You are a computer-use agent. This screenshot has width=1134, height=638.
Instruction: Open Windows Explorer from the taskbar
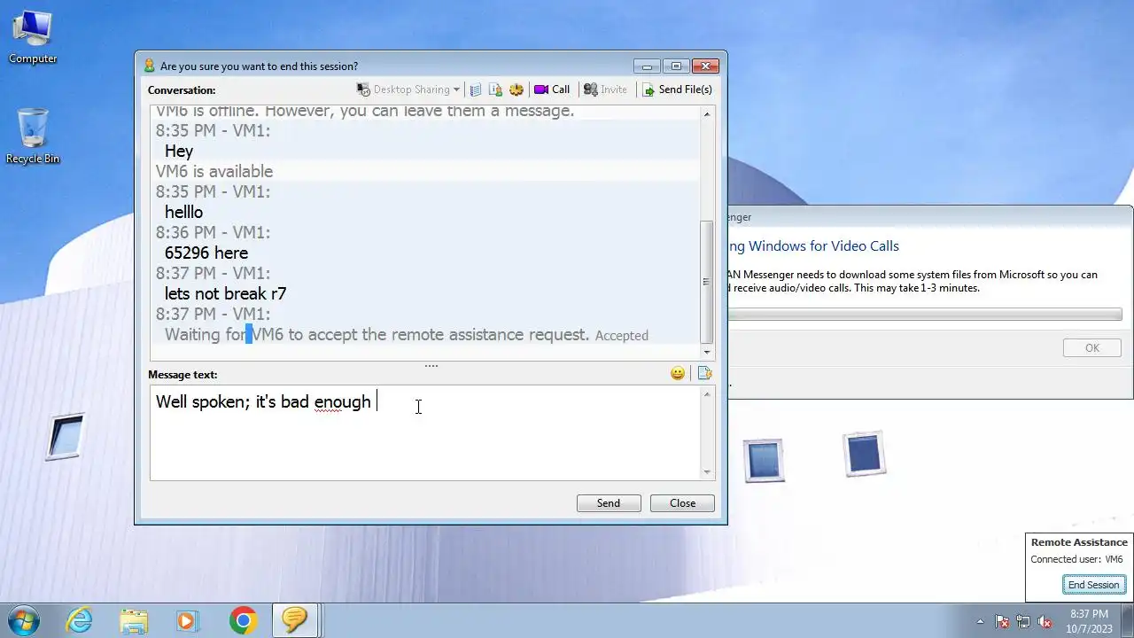coord(134,620)
